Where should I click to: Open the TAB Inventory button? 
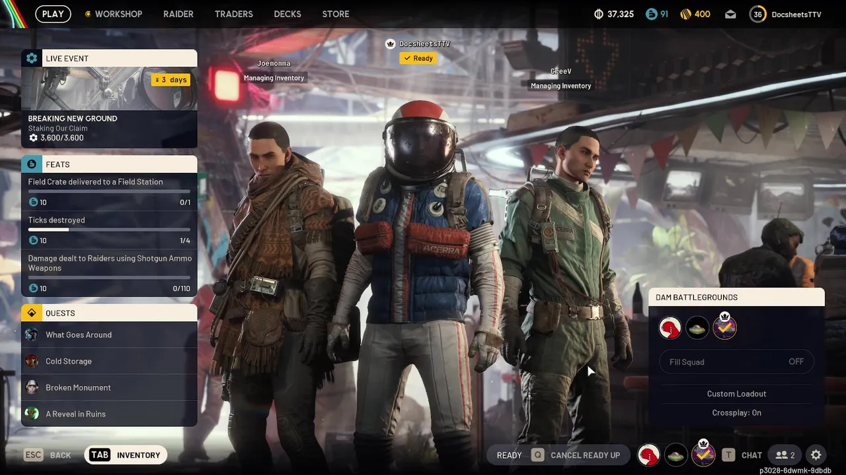tap(126, 455)
